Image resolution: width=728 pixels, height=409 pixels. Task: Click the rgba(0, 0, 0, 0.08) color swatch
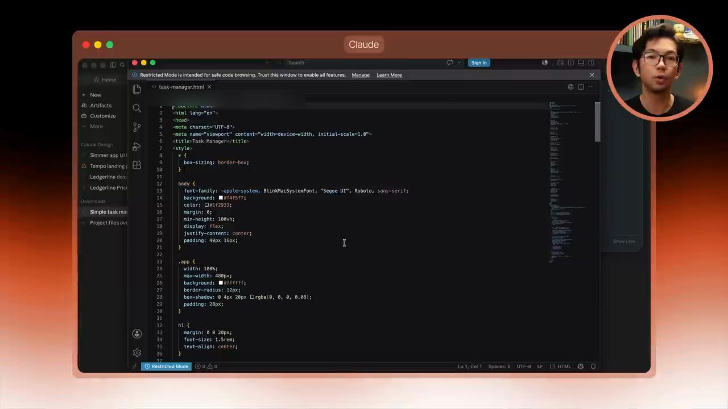click(252, 297)
